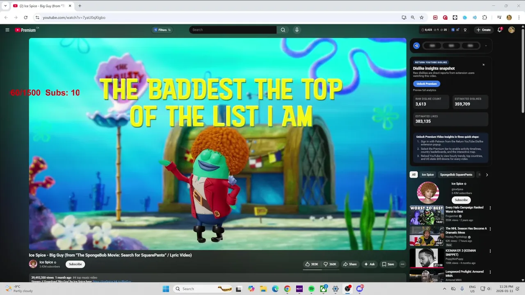Show hidden system tray icons
The image size is (525, 295).
[x=444, y=289]
